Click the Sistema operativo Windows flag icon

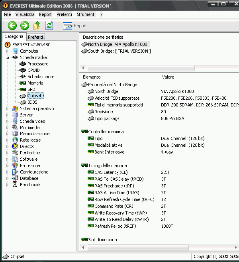[15, 108]
